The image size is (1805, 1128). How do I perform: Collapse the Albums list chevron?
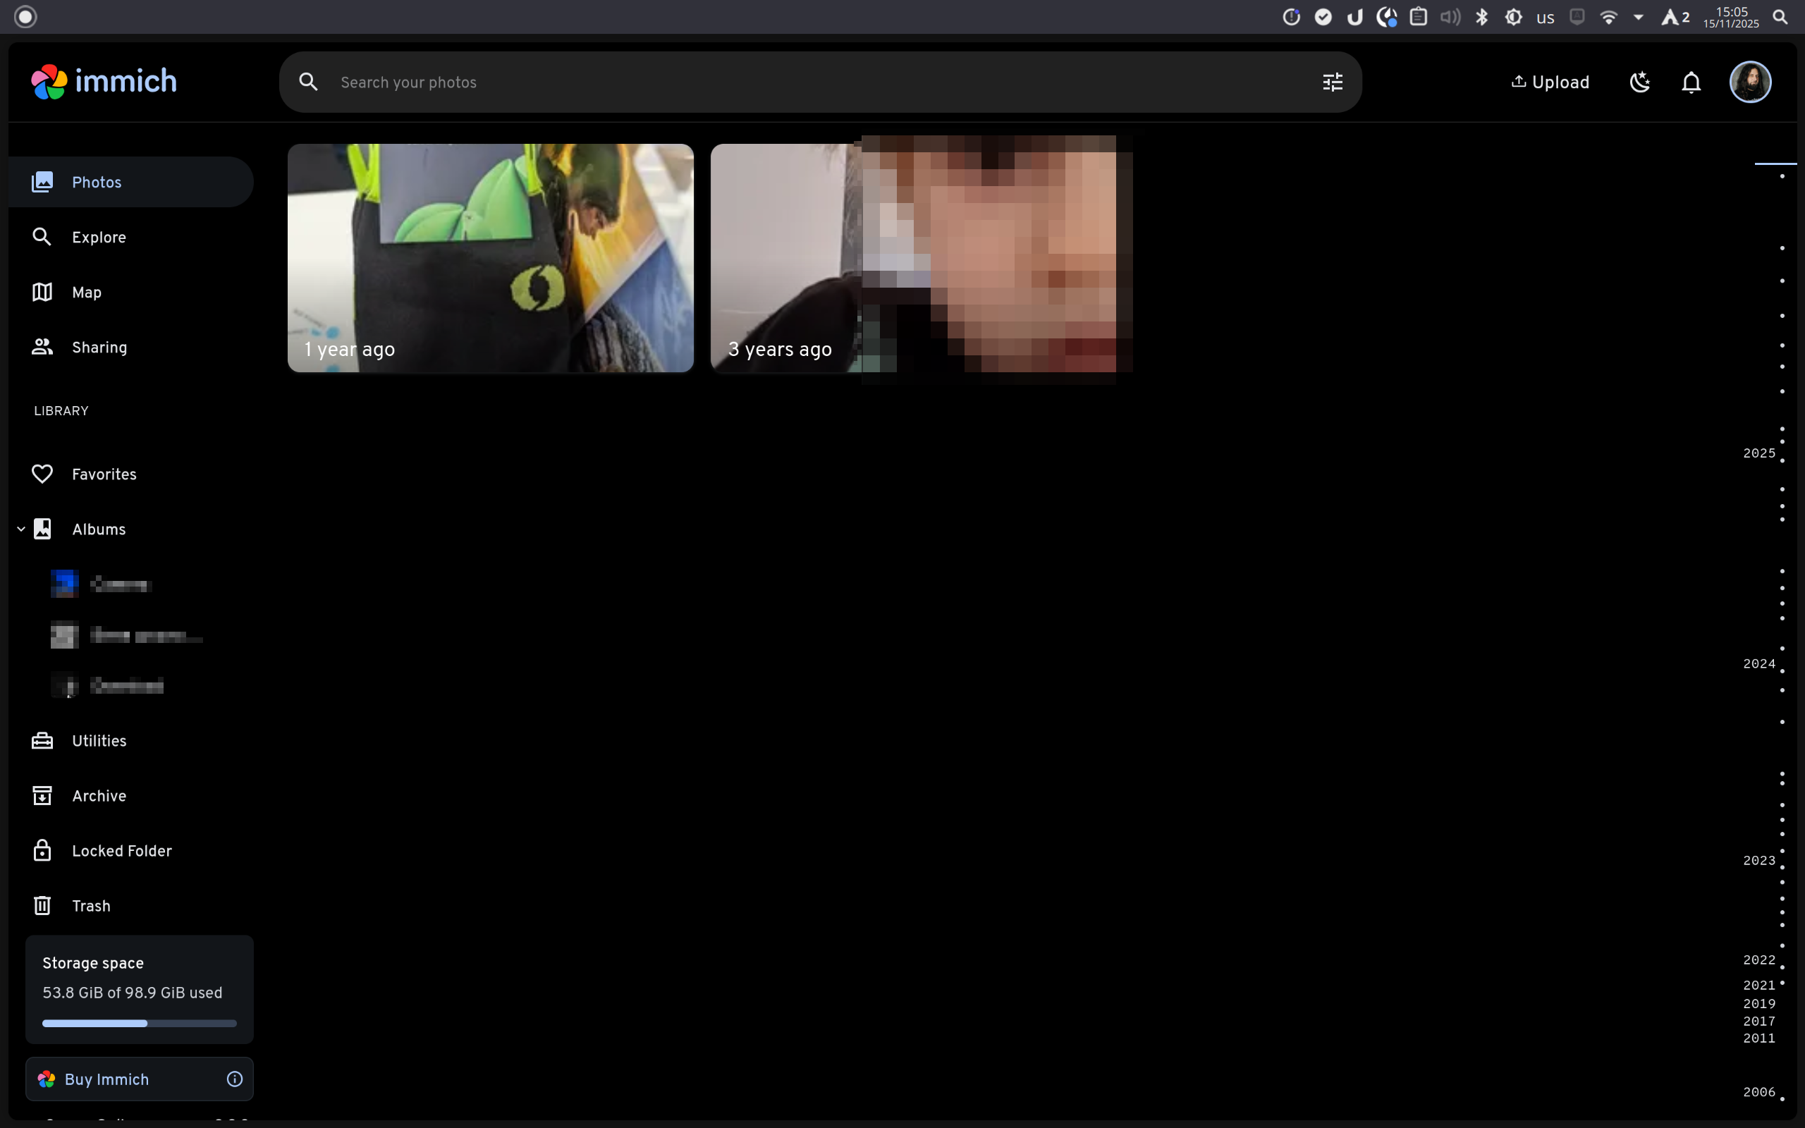tap(21, 529)
